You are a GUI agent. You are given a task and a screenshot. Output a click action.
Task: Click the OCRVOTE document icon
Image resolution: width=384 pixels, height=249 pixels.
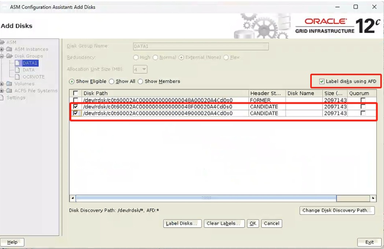point(17,77)
